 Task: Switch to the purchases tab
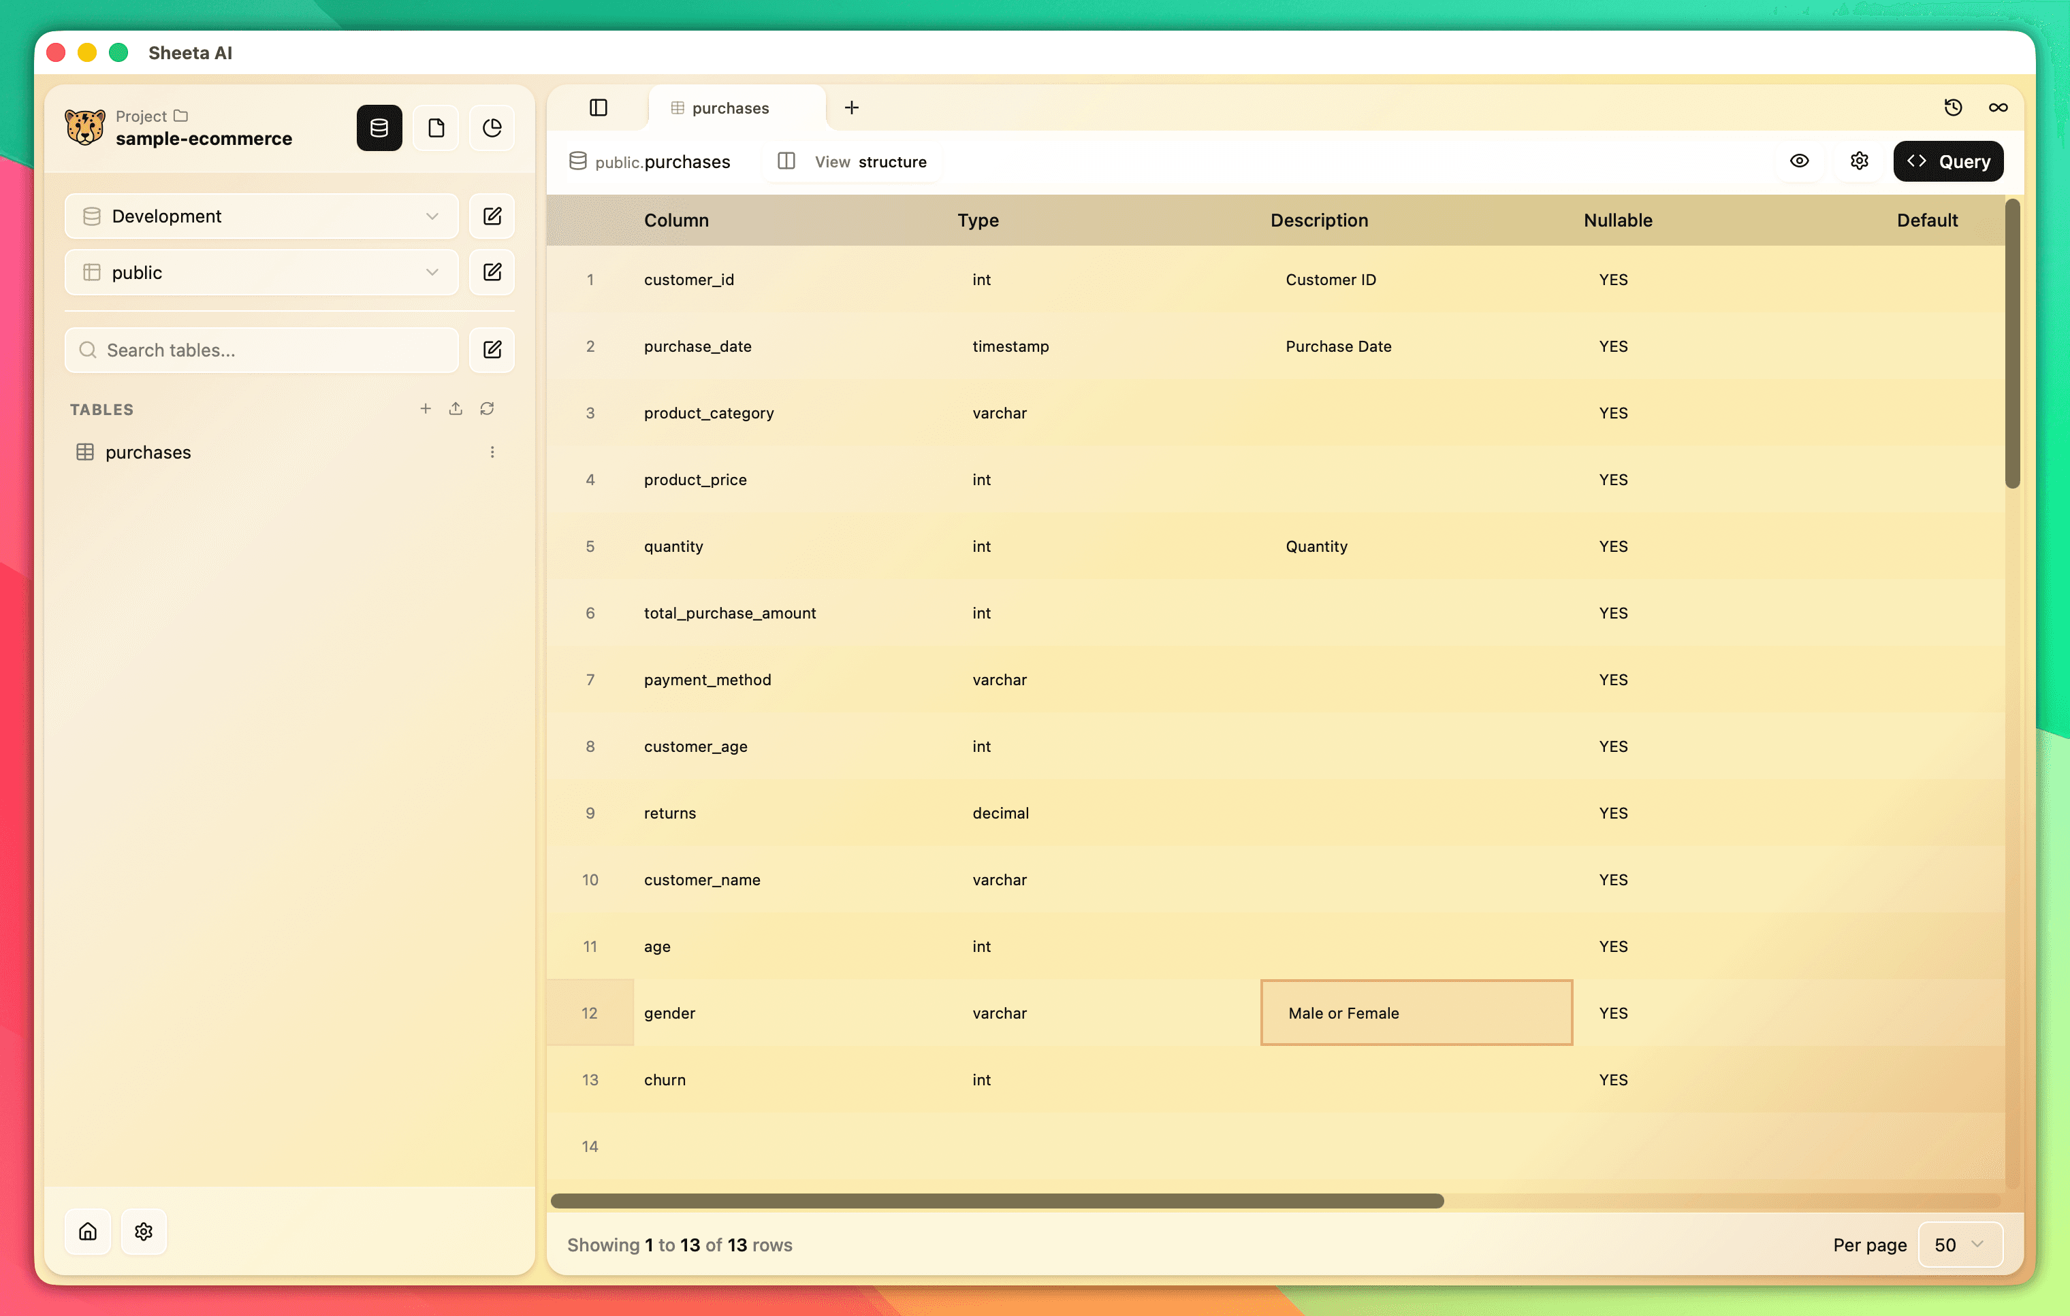click(731, 108)
